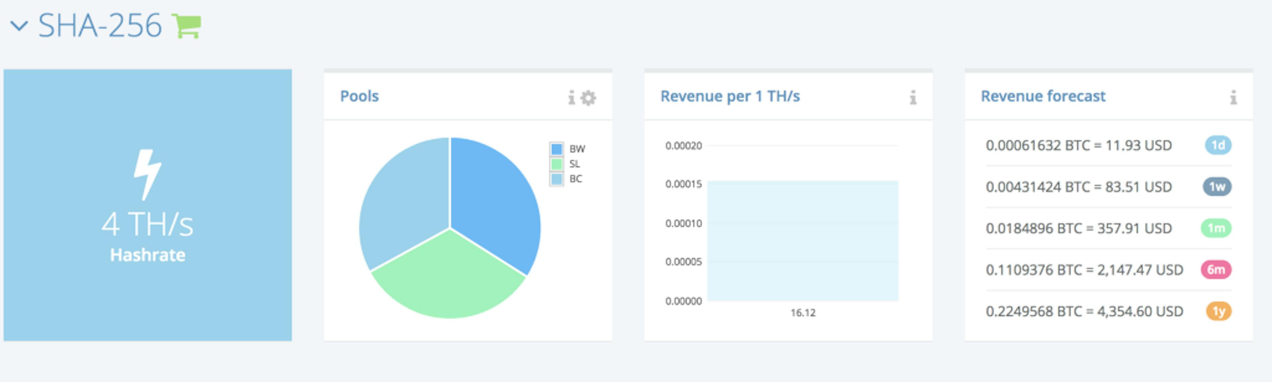Click the 6m forecast badge
The image size is (1272, 382).
coord(1216,269)
